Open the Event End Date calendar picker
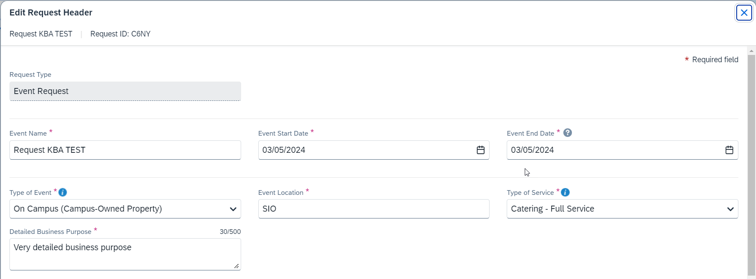This screenshot has width=756, height=279. coord(729,150)
